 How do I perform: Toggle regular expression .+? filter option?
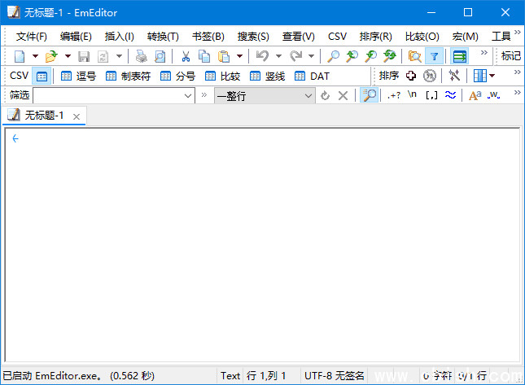[394, 96]
